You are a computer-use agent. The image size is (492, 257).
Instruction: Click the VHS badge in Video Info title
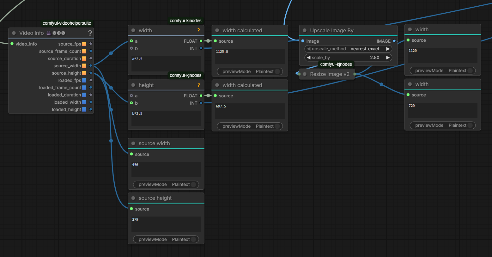tap(59, 33)
